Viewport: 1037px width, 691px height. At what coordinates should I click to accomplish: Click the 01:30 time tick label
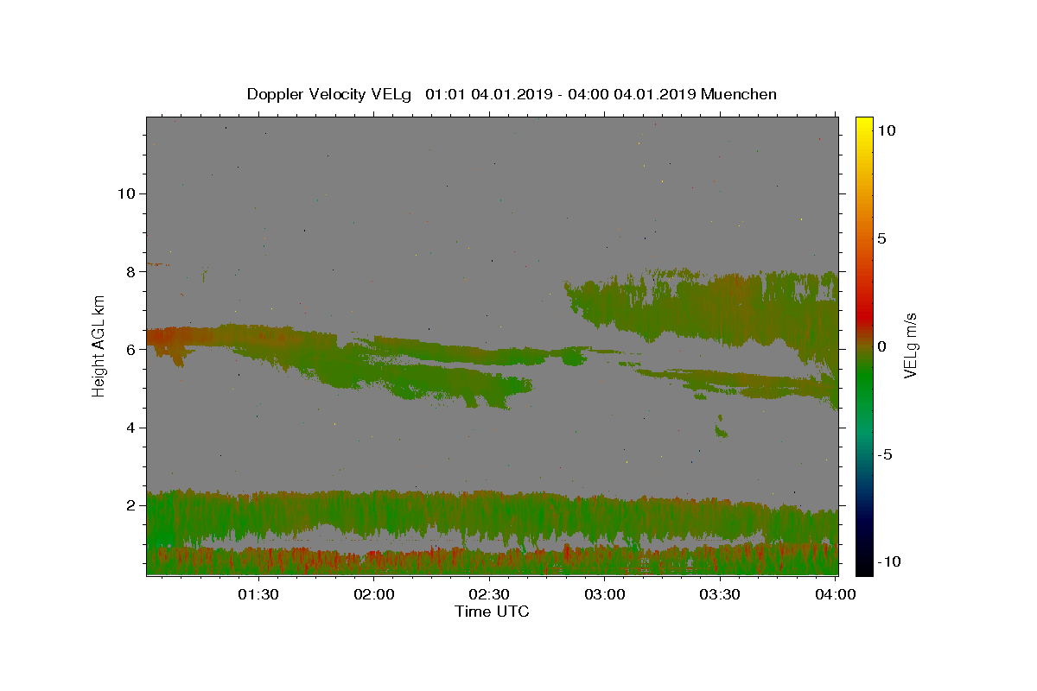tap(258, 594)
